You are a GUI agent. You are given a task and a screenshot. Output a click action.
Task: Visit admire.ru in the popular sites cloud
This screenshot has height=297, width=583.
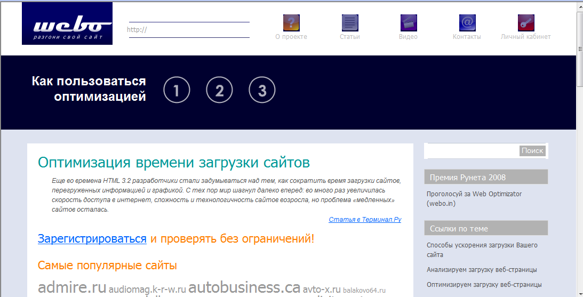tap(72, 287)
